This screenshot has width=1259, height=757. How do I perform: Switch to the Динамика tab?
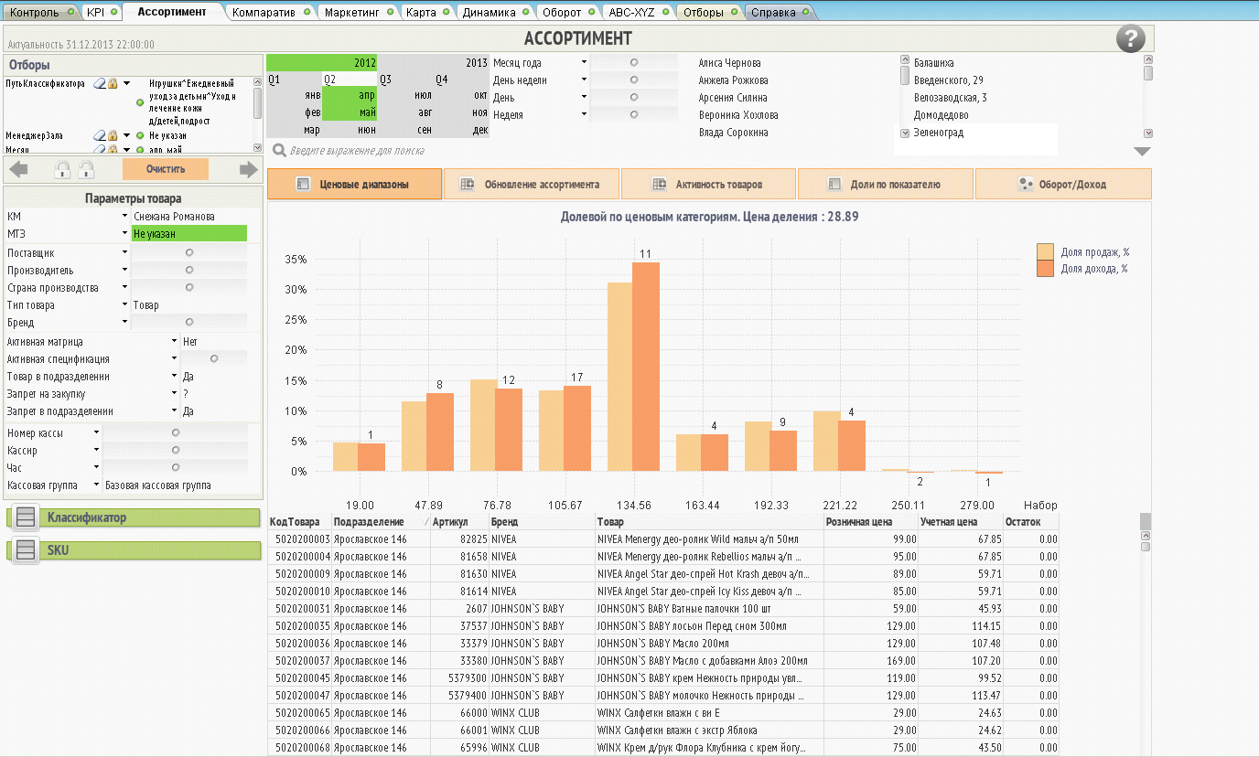[496, 13]
